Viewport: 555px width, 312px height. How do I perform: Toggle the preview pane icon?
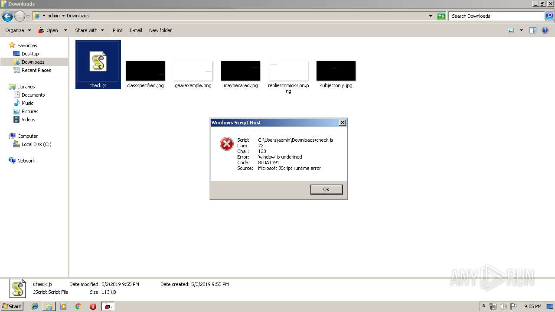pos(533,30)
